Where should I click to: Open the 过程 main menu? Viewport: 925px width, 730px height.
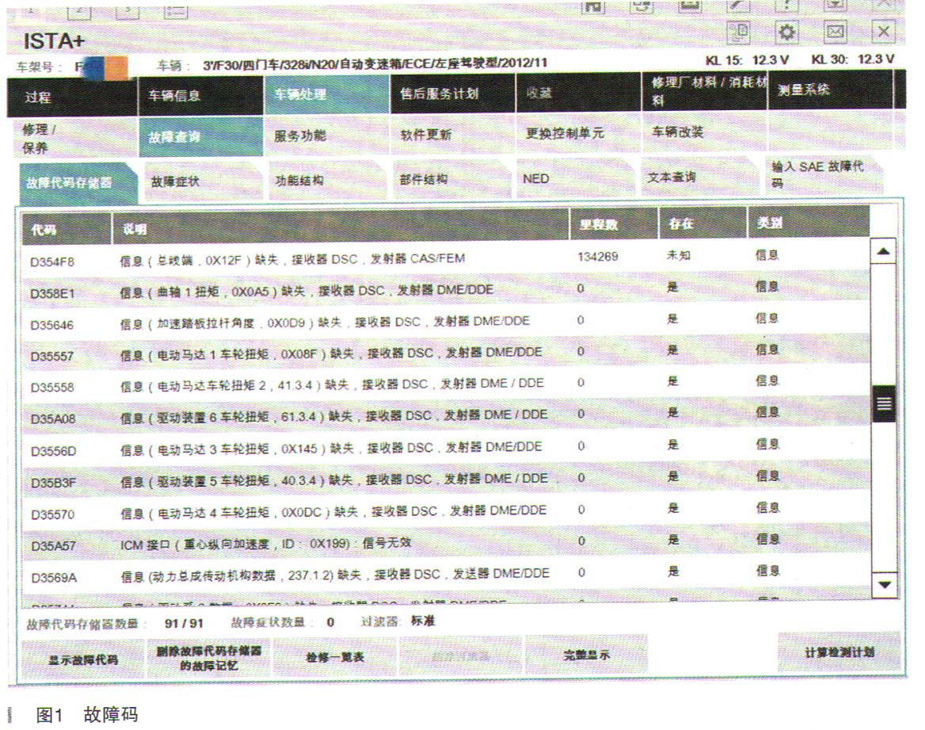[73, 97]
